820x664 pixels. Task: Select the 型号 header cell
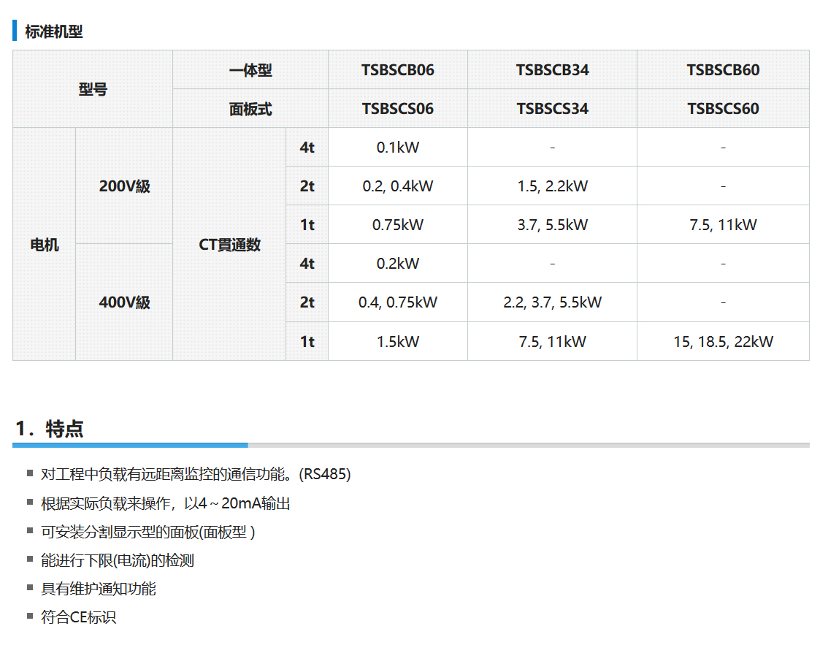pos(93,89)
